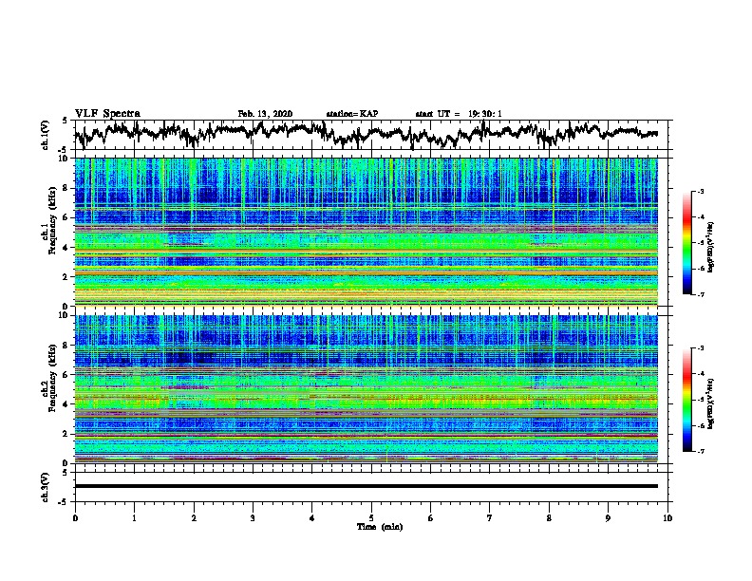Viewport: 752px width, 581px height.
Task: Click the "VLF Spectra" title text
Action: point(107,114)
